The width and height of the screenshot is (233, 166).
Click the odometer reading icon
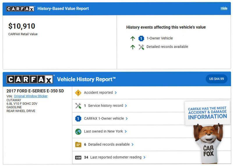tap(78, 158)
